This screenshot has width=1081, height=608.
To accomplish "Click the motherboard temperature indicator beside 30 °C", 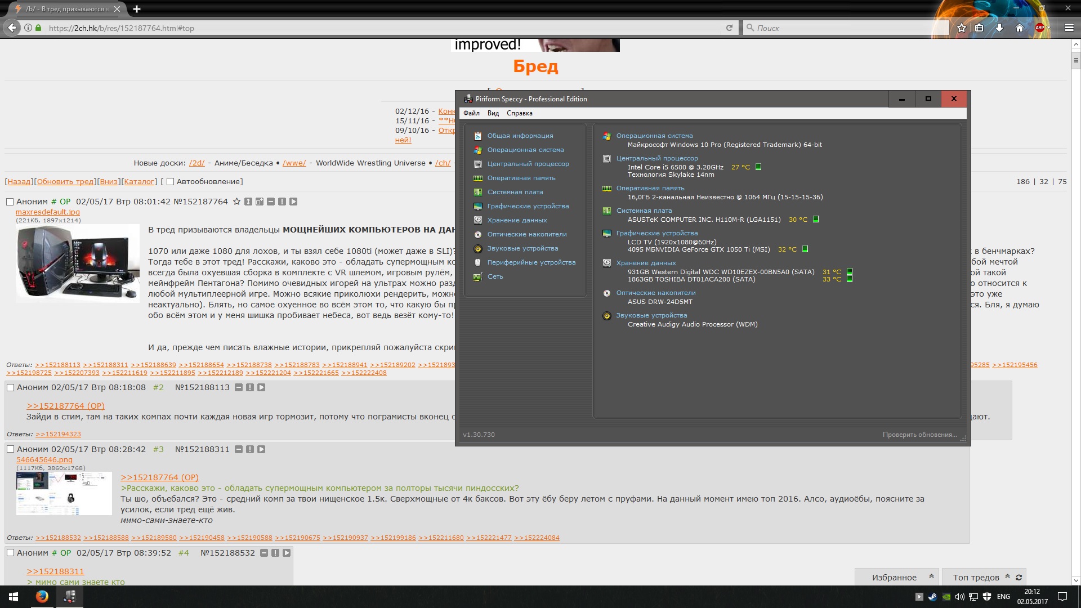I will 816,219.
